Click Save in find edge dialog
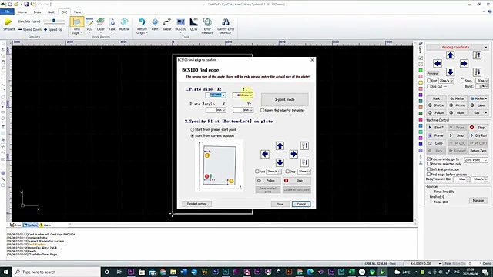Screen dimensions: 493x277 click(x=280, y=204)
